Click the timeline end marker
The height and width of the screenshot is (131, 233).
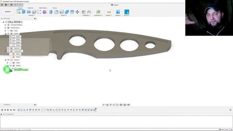coord(96,110)
